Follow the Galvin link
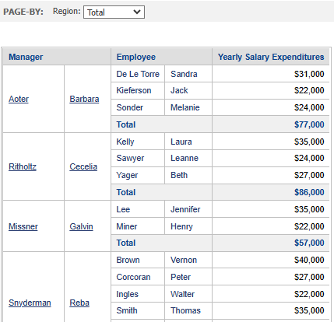Screen dimensions: 334x322 (81, 226)
